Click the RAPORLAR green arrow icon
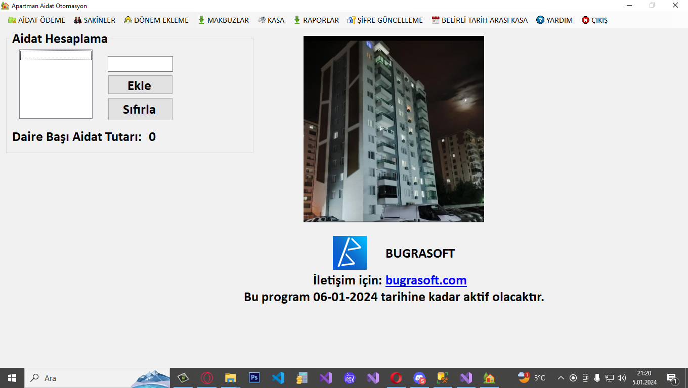Screen dimensions: 688x388 pos(297,20)
